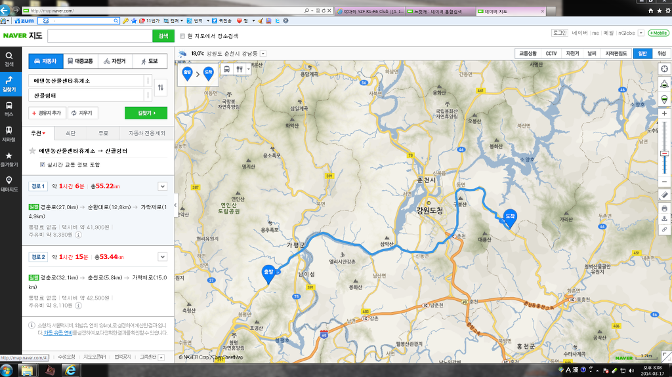Screen dimensions: 672x377
Task: Select the 자전거 bicycle route tab
Action: click(115, 61)
